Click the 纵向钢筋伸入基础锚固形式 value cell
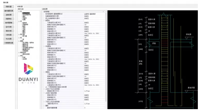 94,14
